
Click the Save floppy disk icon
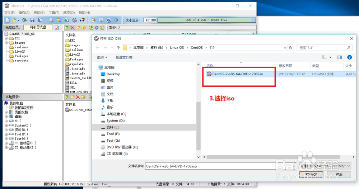tap(32, 20)
